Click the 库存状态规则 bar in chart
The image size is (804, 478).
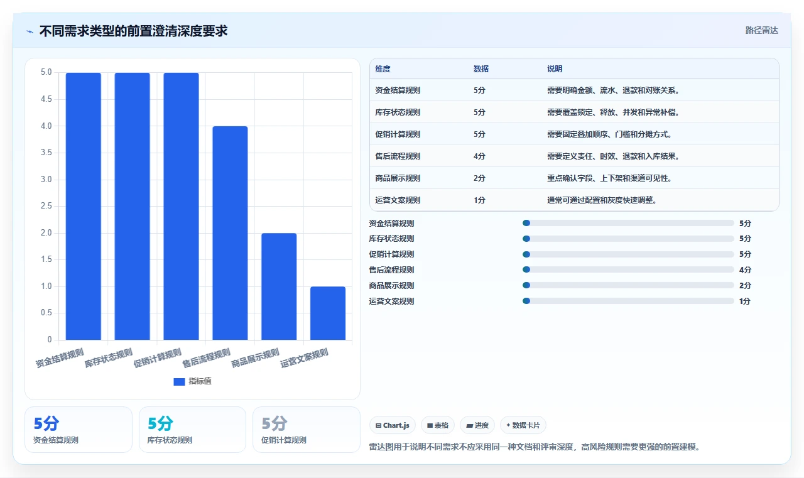pos(133,207)
